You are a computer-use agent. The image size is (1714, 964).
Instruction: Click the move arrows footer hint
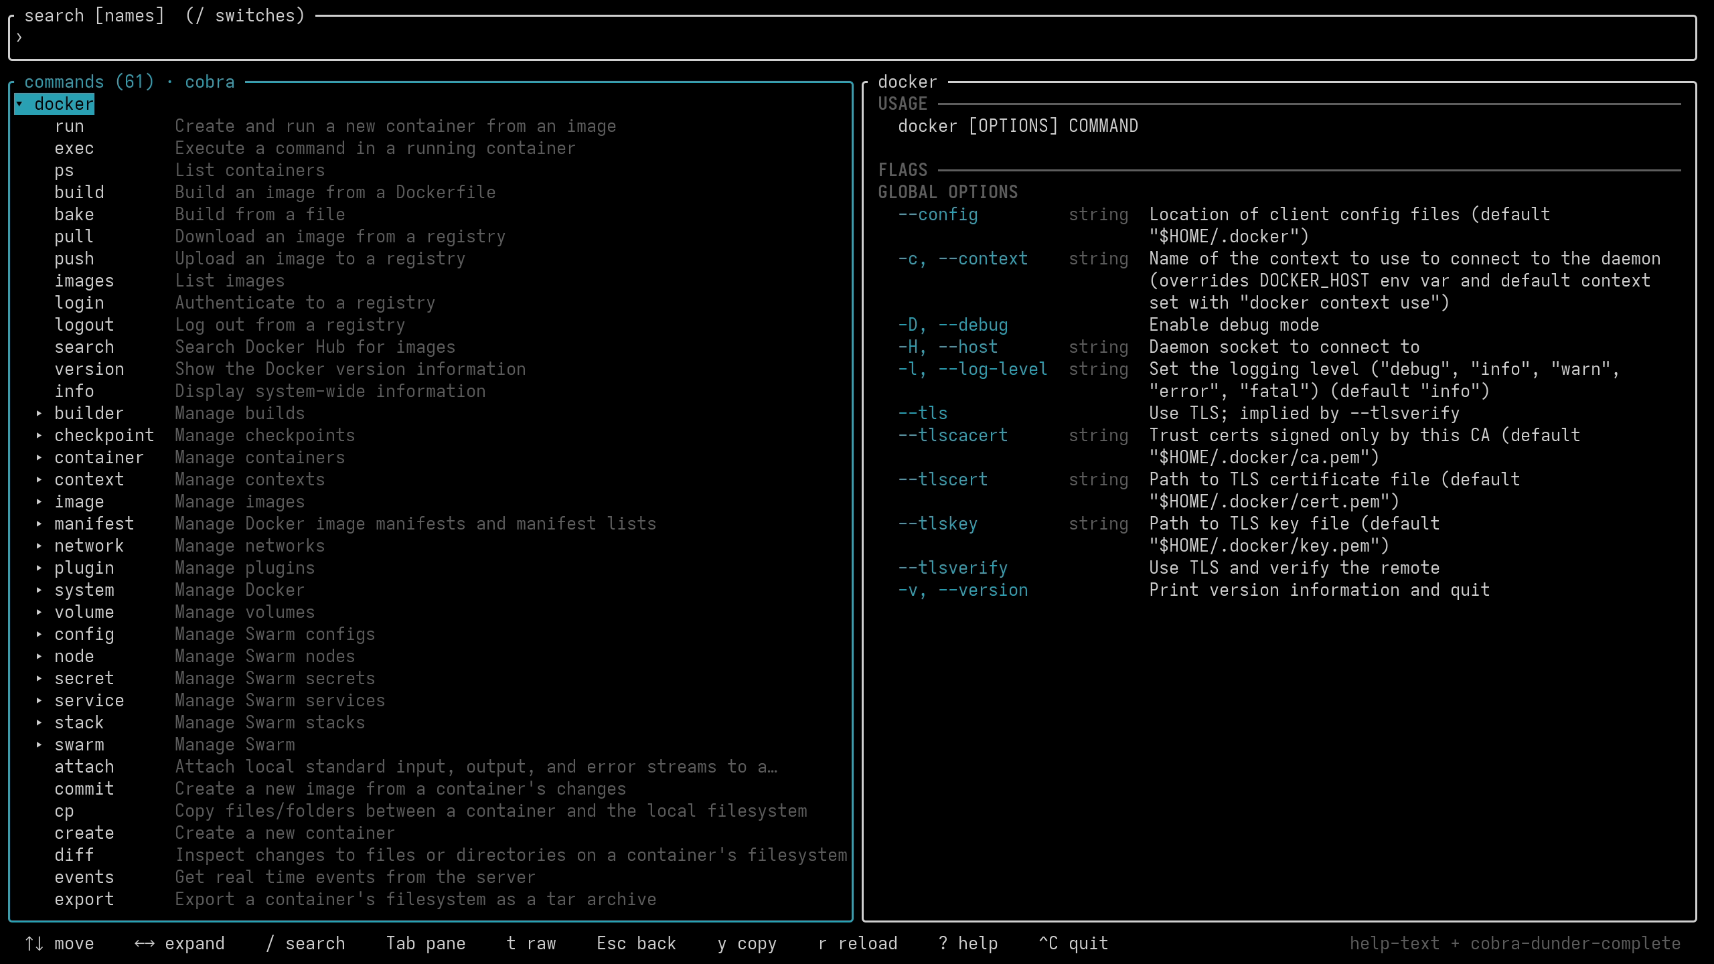[60, 944]
